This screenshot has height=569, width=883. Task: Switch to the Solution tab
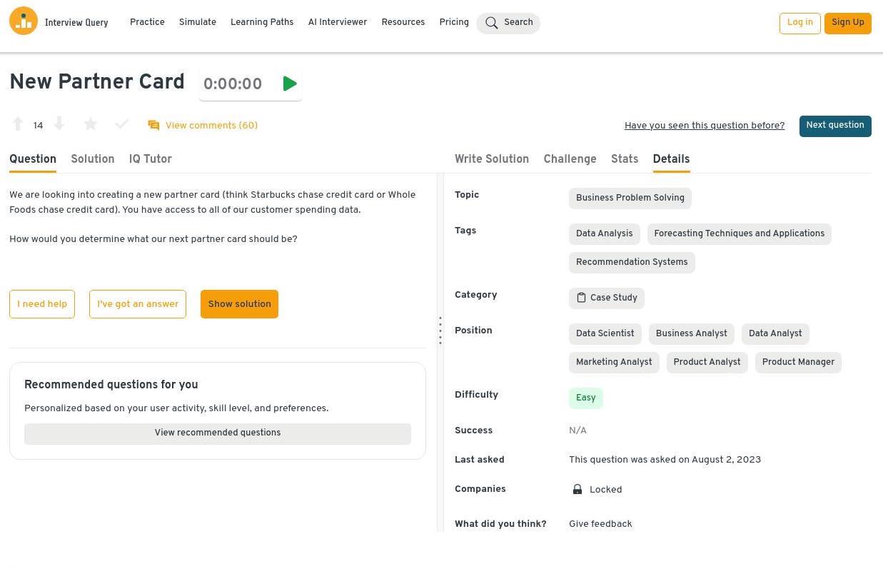(x=92, y=159)
